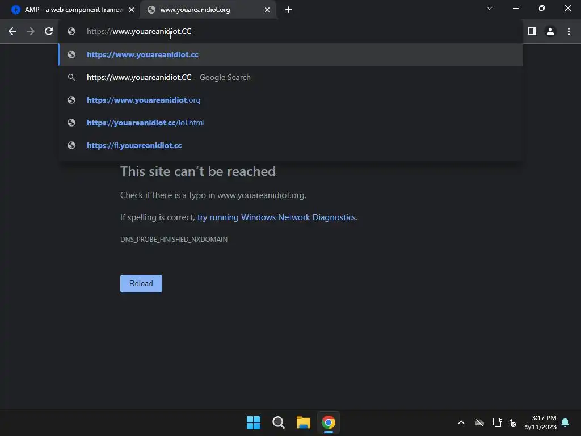Choose the Google Search suggestion for youareanidiot.CC

(x=290, y=77)
